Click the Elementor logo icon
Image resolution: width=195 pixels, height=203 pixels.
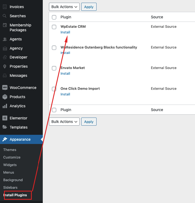[x=5, y=118]
